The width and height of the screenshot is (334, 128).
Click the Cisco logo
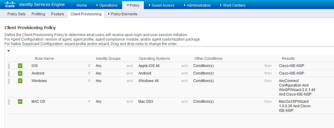[10, 4]
